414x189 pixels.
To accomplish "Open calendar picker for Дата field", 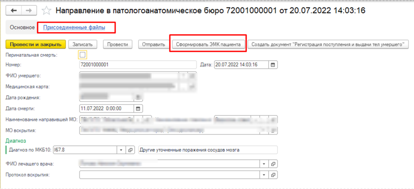I will pyautogui.click(x=273, y=65).
